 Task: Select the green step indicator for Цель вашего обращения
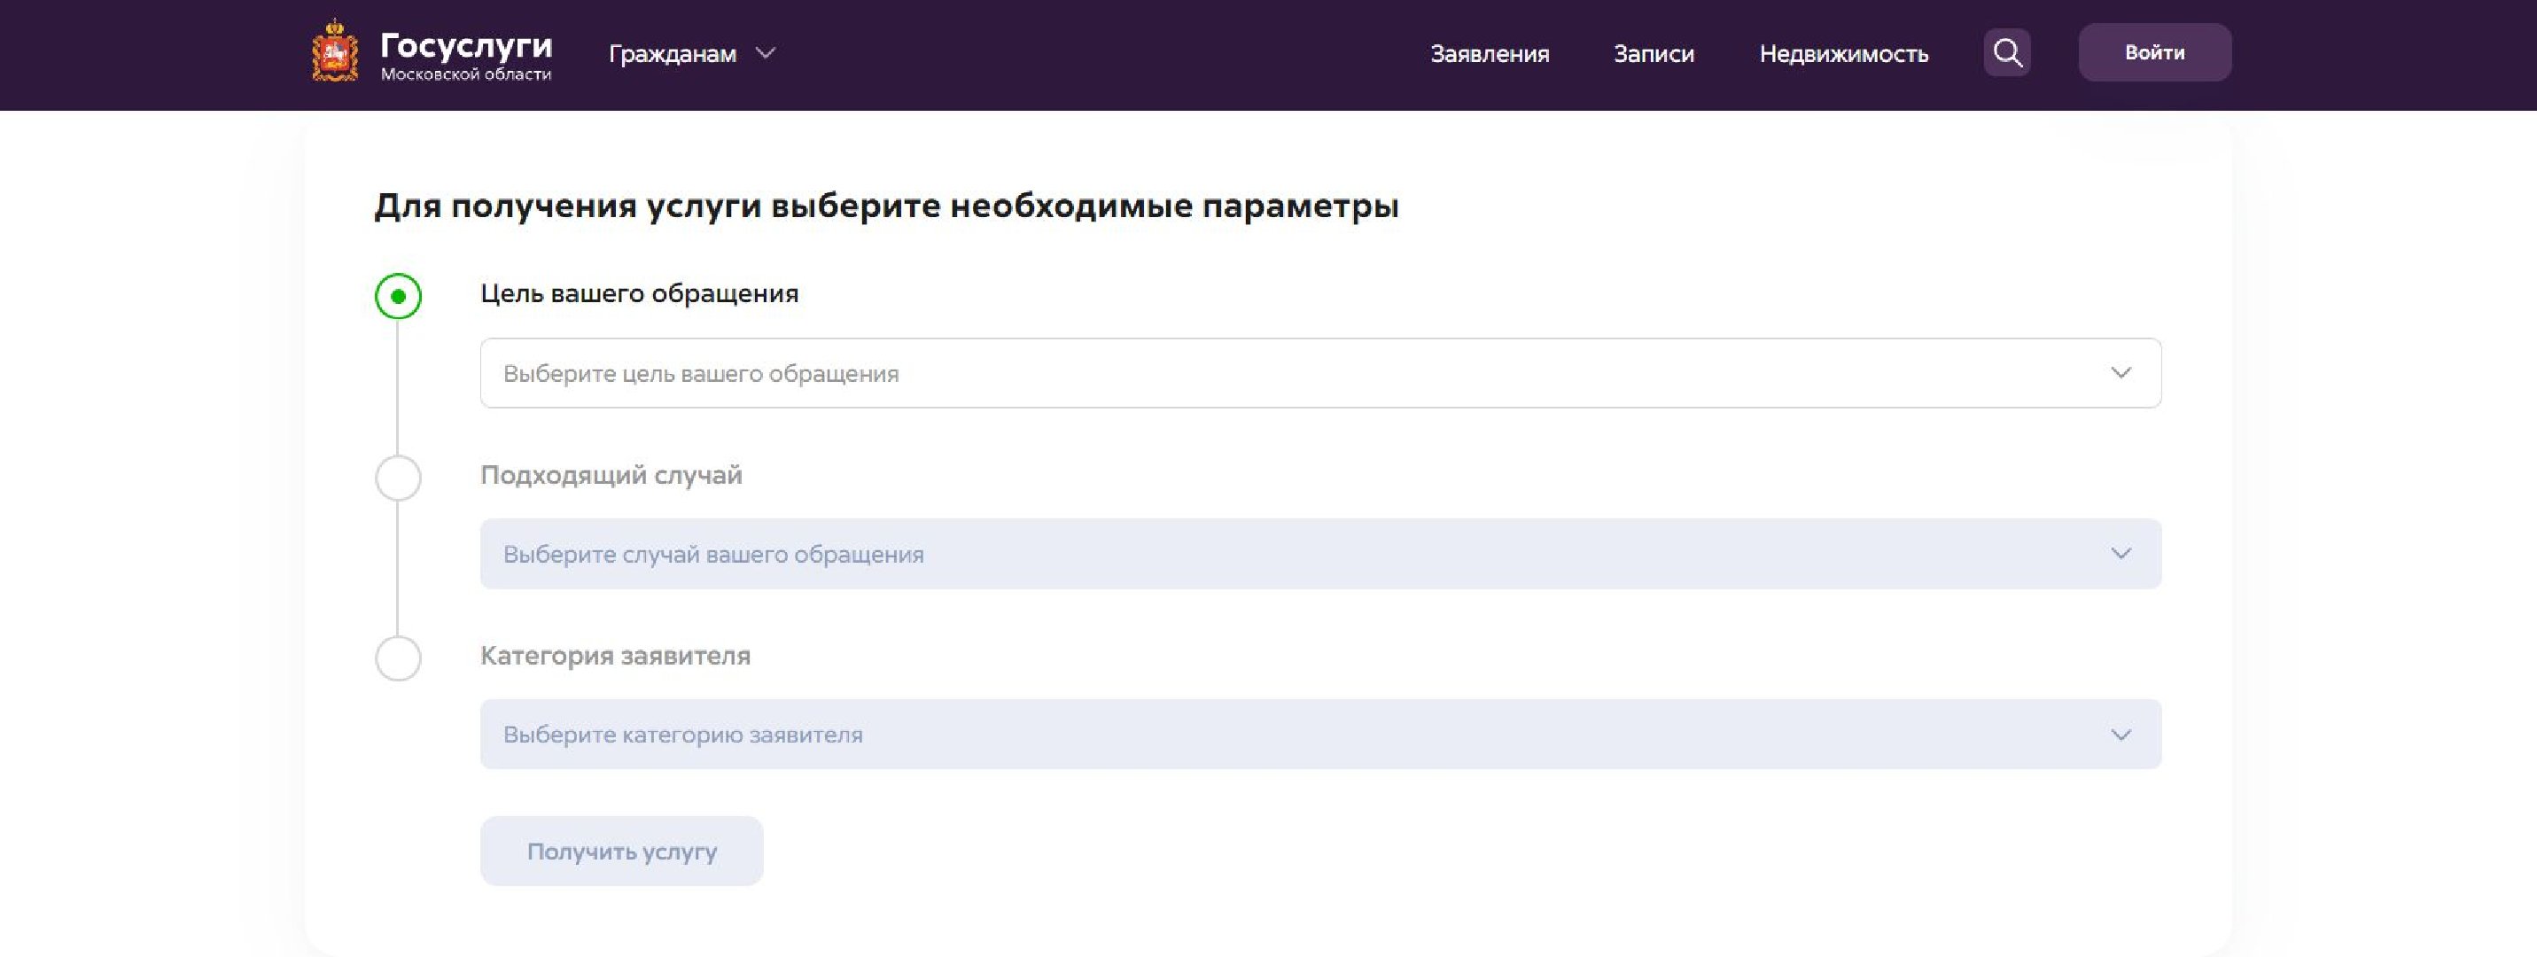(x=398, y=296)
